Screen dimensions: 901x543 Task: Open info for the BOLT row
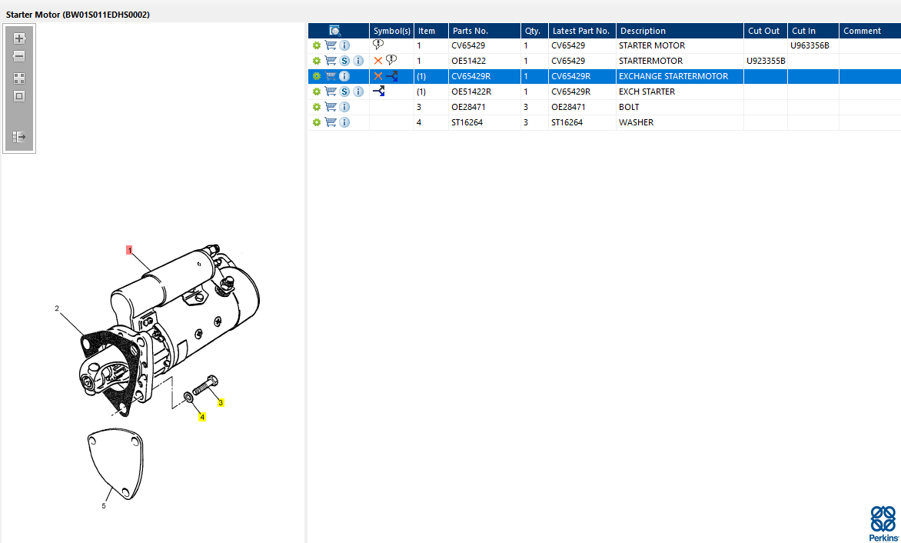(344, 107)
